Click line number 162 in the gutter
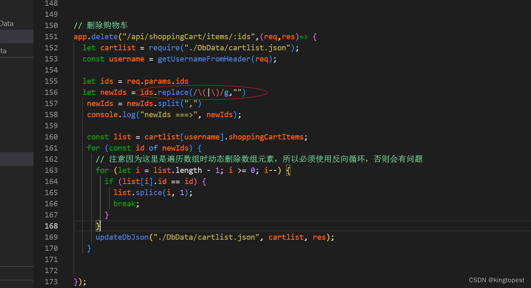 (51, 159)
